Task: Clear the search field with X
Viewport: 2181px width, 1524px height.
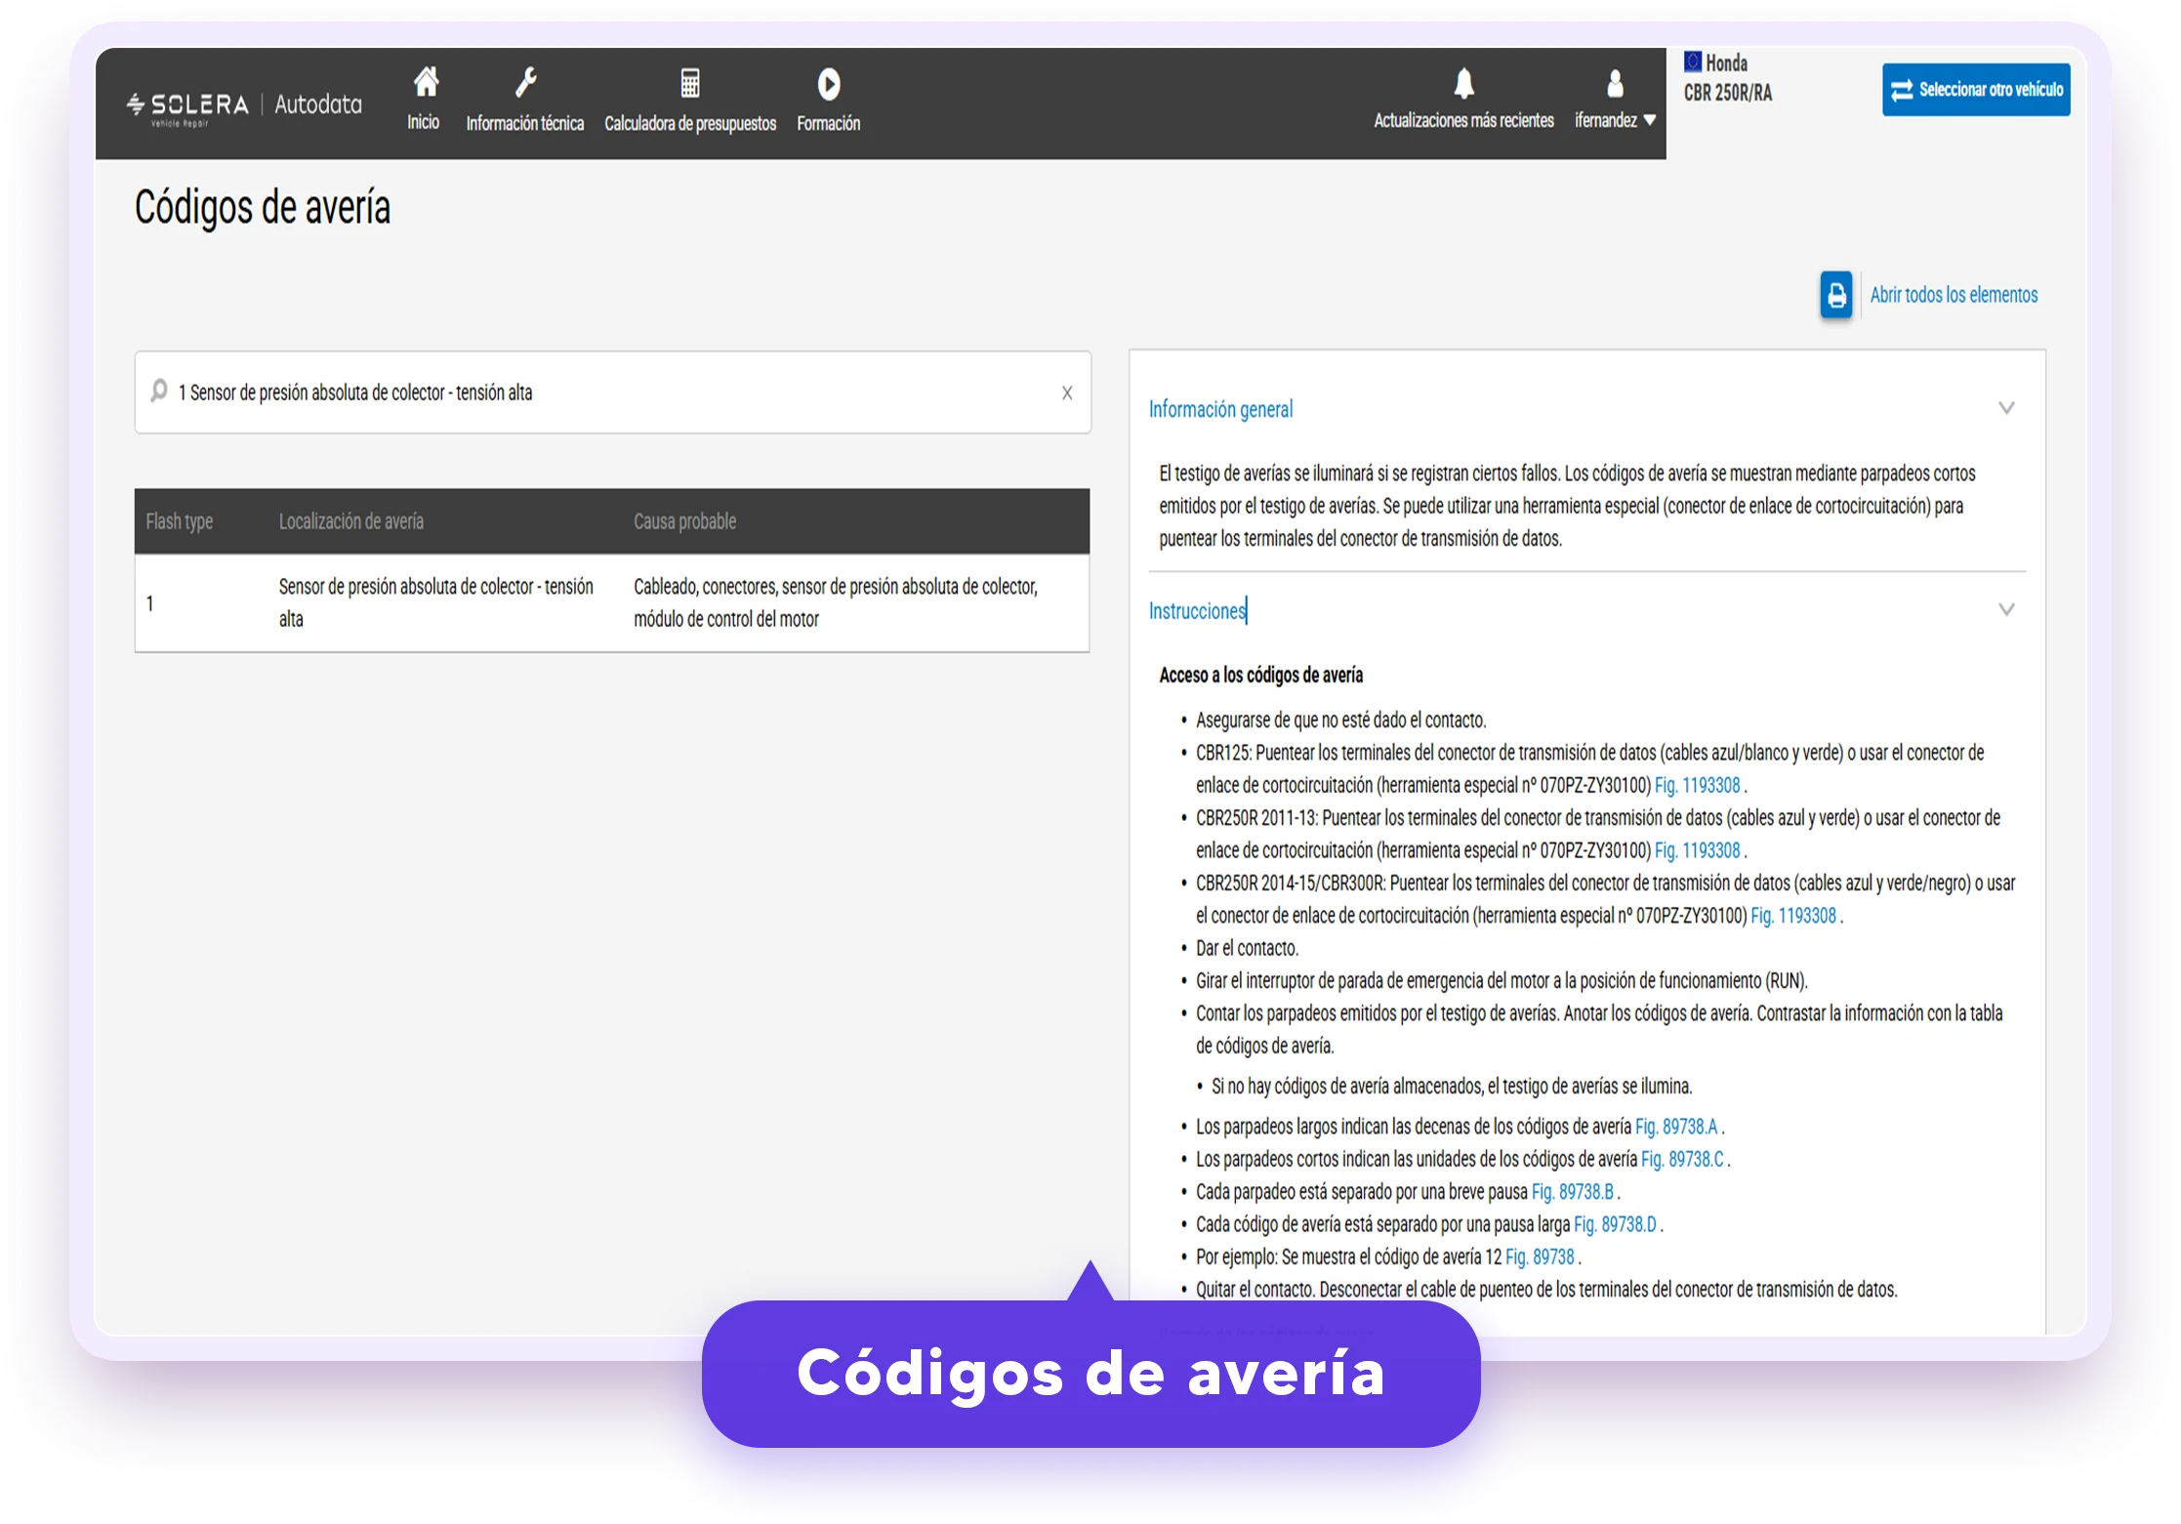Action: tap(1067, 392)
